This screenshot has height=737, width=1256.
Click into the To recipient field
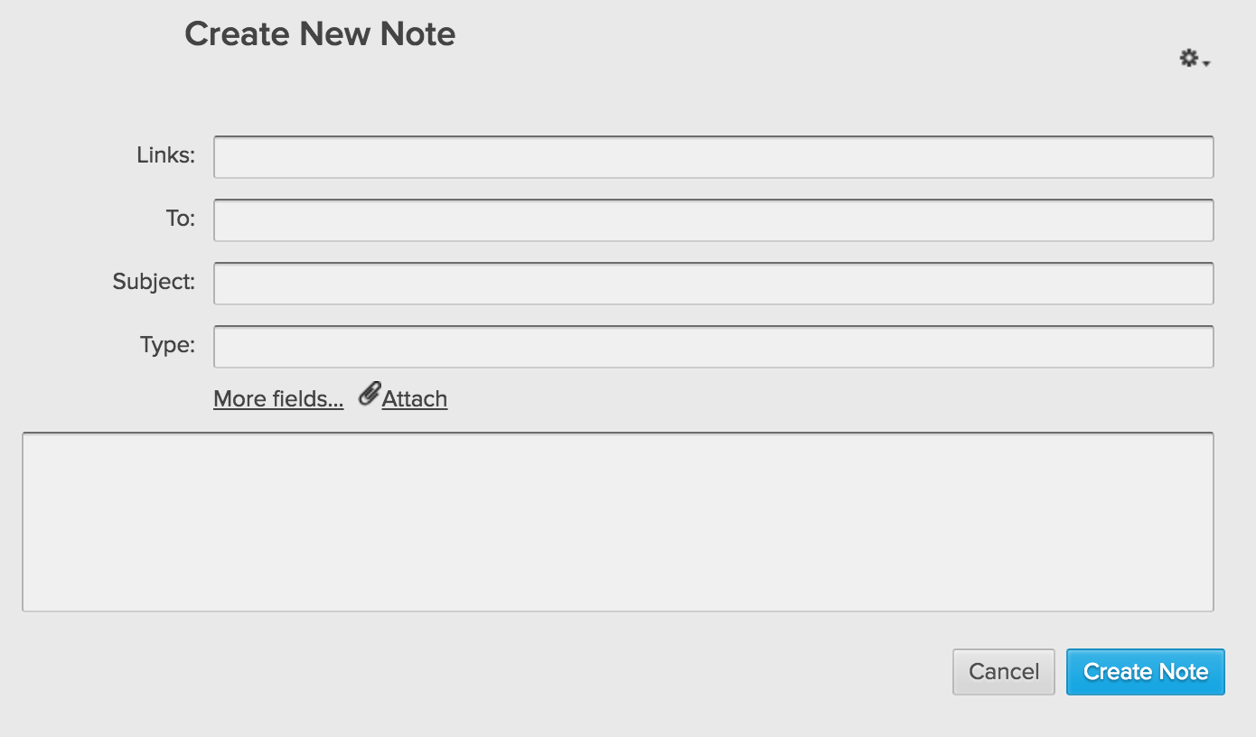[713, 220]
